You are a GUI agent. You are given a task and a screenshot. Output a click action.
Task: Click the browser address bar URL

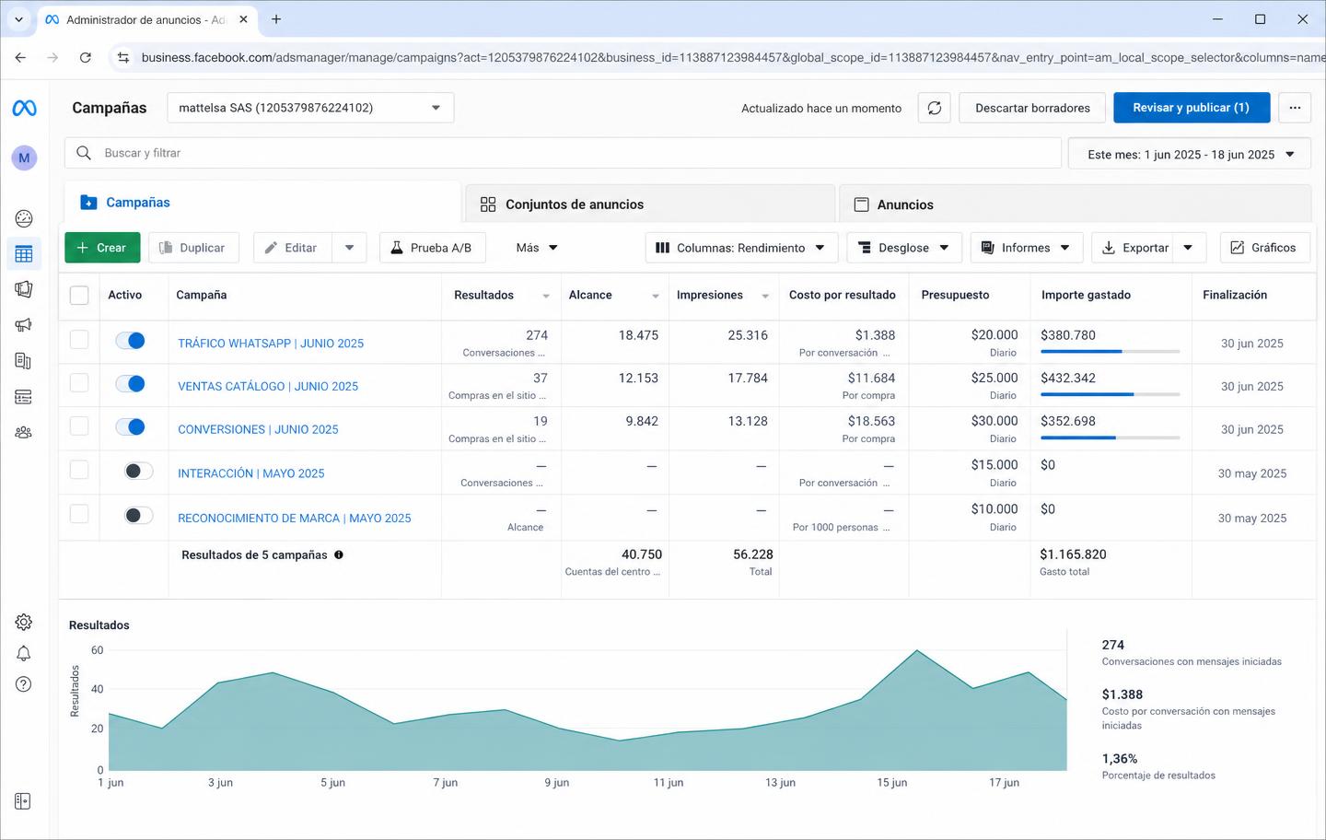click(732, 57)
